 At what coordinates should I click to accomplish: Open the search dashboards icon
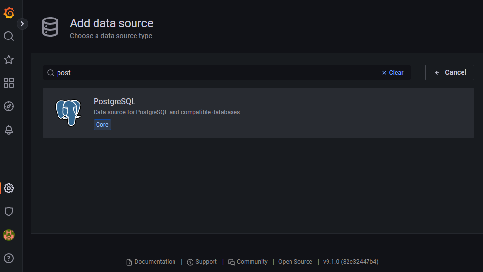(9, 37)
